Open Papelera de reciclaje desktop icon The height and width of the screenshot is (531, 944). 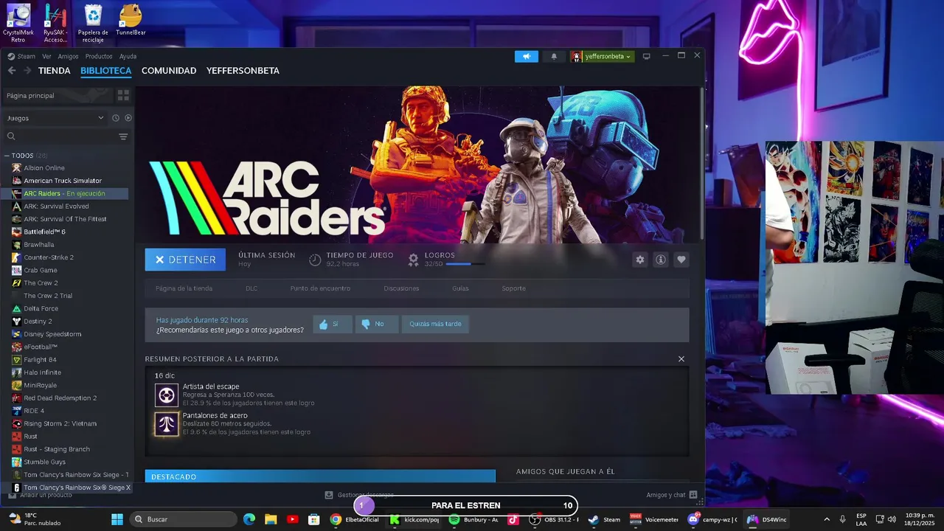coord(93,23)
